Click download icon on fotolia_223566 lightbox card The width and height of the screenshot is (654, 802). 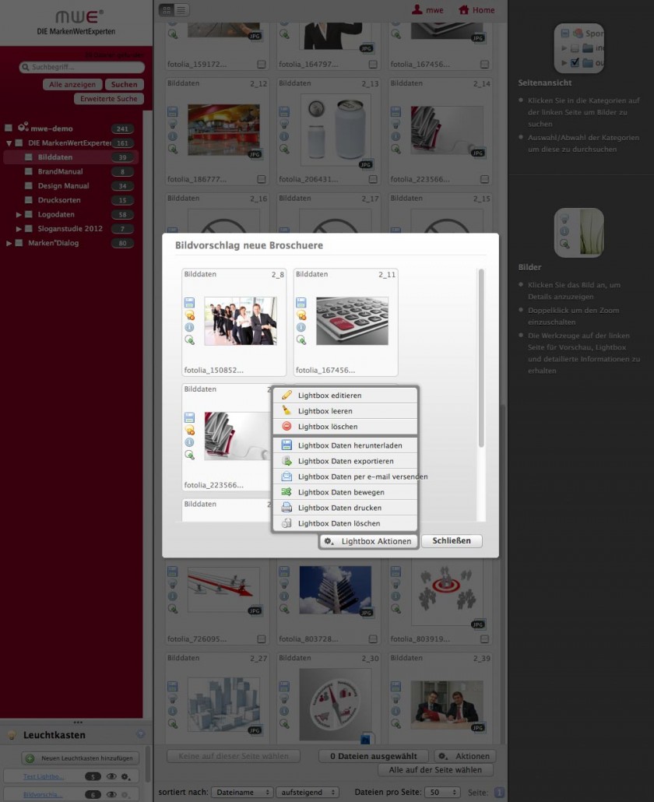point(189,417)
